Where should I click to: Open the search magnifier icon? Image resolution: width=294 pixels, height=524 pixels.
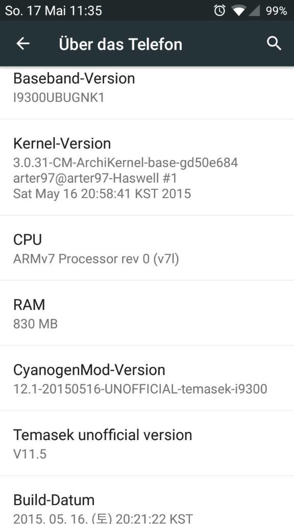(274, 43)
